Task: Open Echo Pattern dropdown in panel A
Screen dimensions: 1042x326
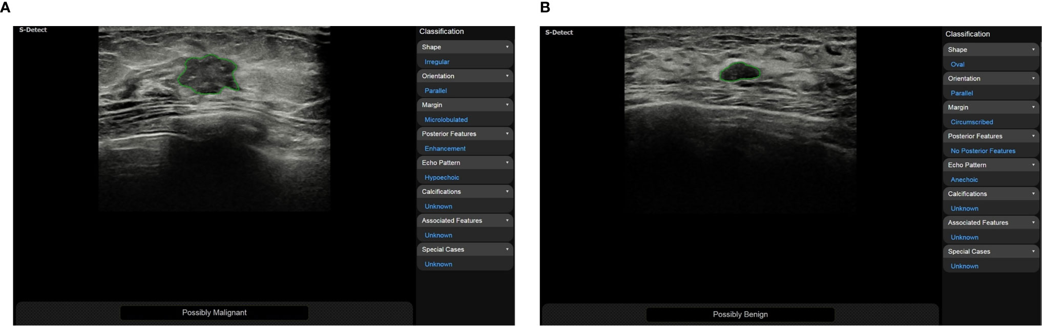Action: tap(465, 162)
